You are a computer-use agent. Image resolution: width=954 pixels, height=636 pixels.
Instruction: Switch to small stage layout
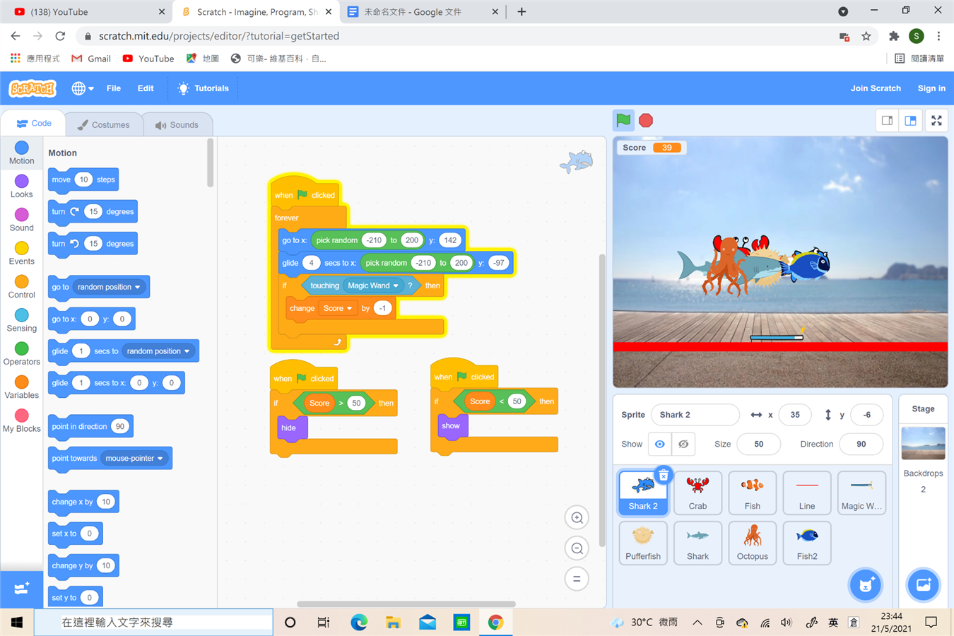(887, 121)
